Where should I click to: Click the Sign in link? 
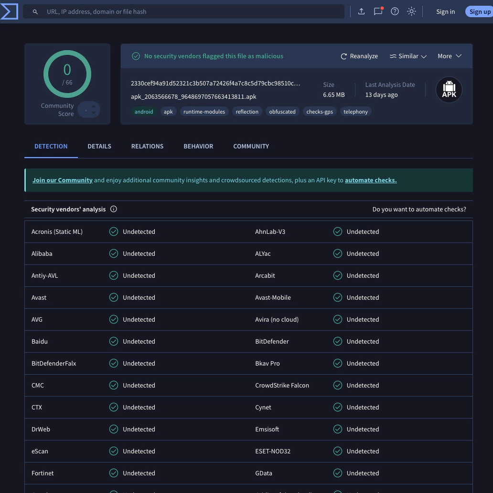coord(445,11)
